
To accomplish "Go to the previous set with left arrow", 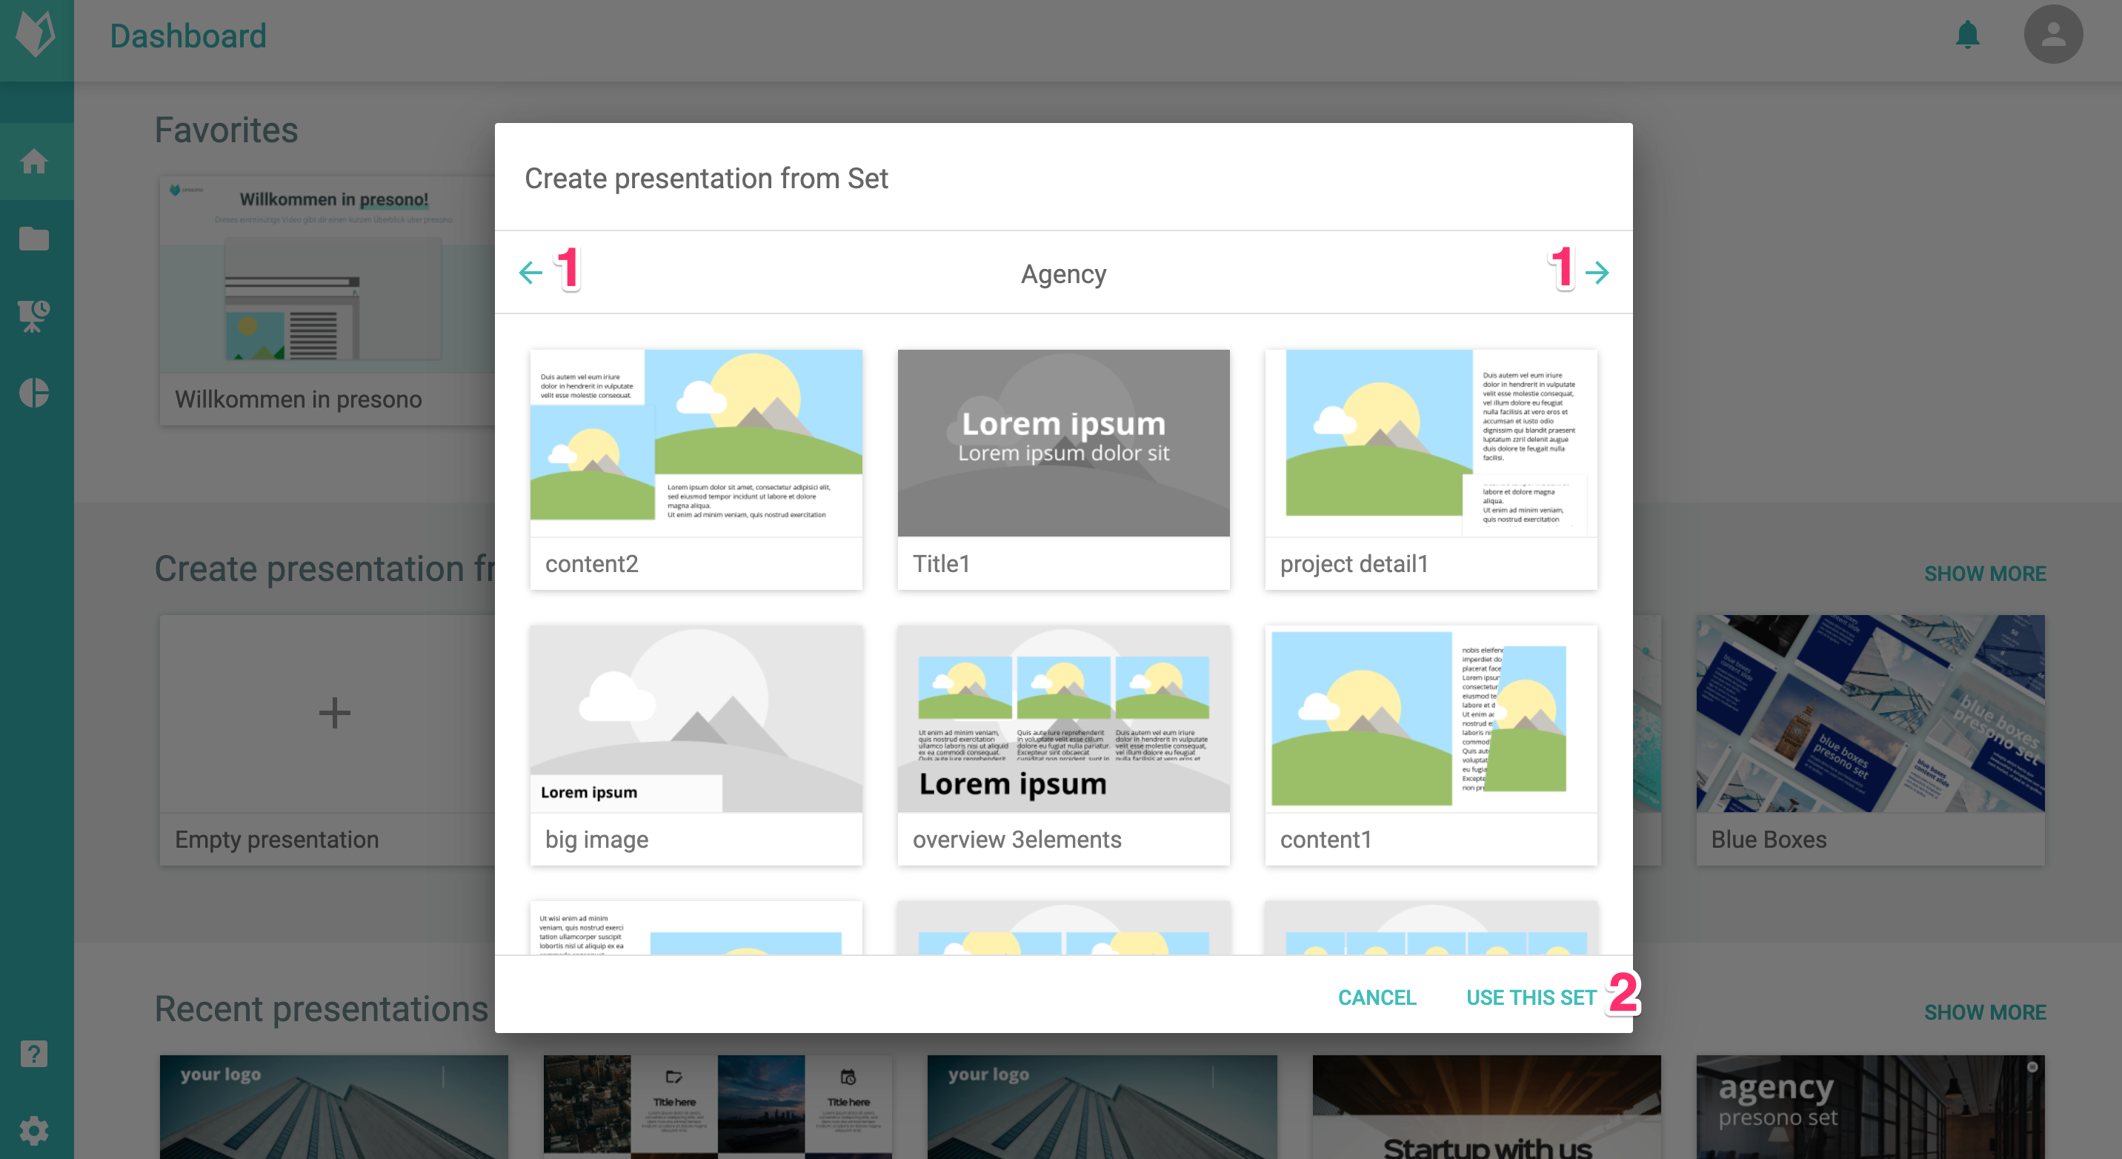I will (531, 273).
